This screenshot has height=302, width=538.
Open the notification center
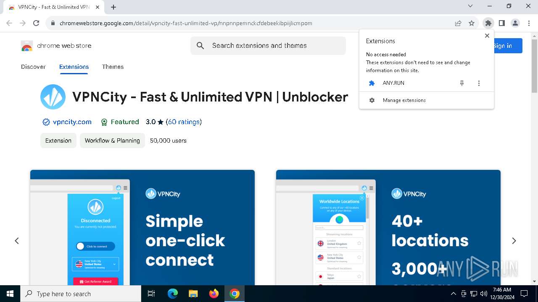coord(524,294)
